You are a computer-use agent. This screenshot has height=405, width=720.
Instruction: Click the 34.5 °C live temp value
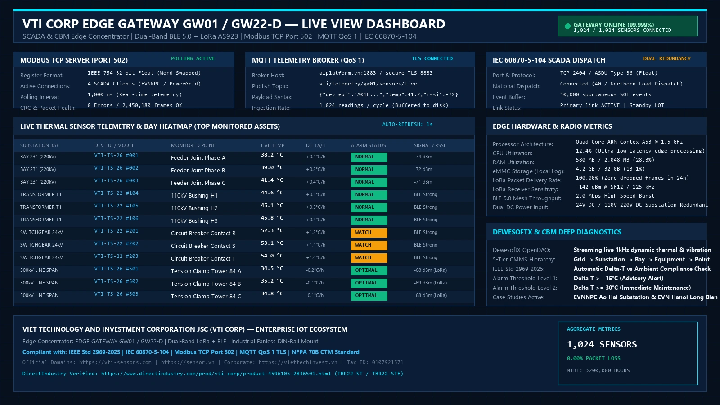272,268
